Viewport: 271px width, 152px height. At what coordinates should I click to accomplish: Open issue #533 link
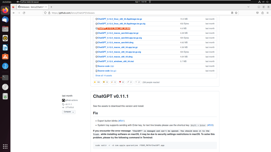(210, 125)
